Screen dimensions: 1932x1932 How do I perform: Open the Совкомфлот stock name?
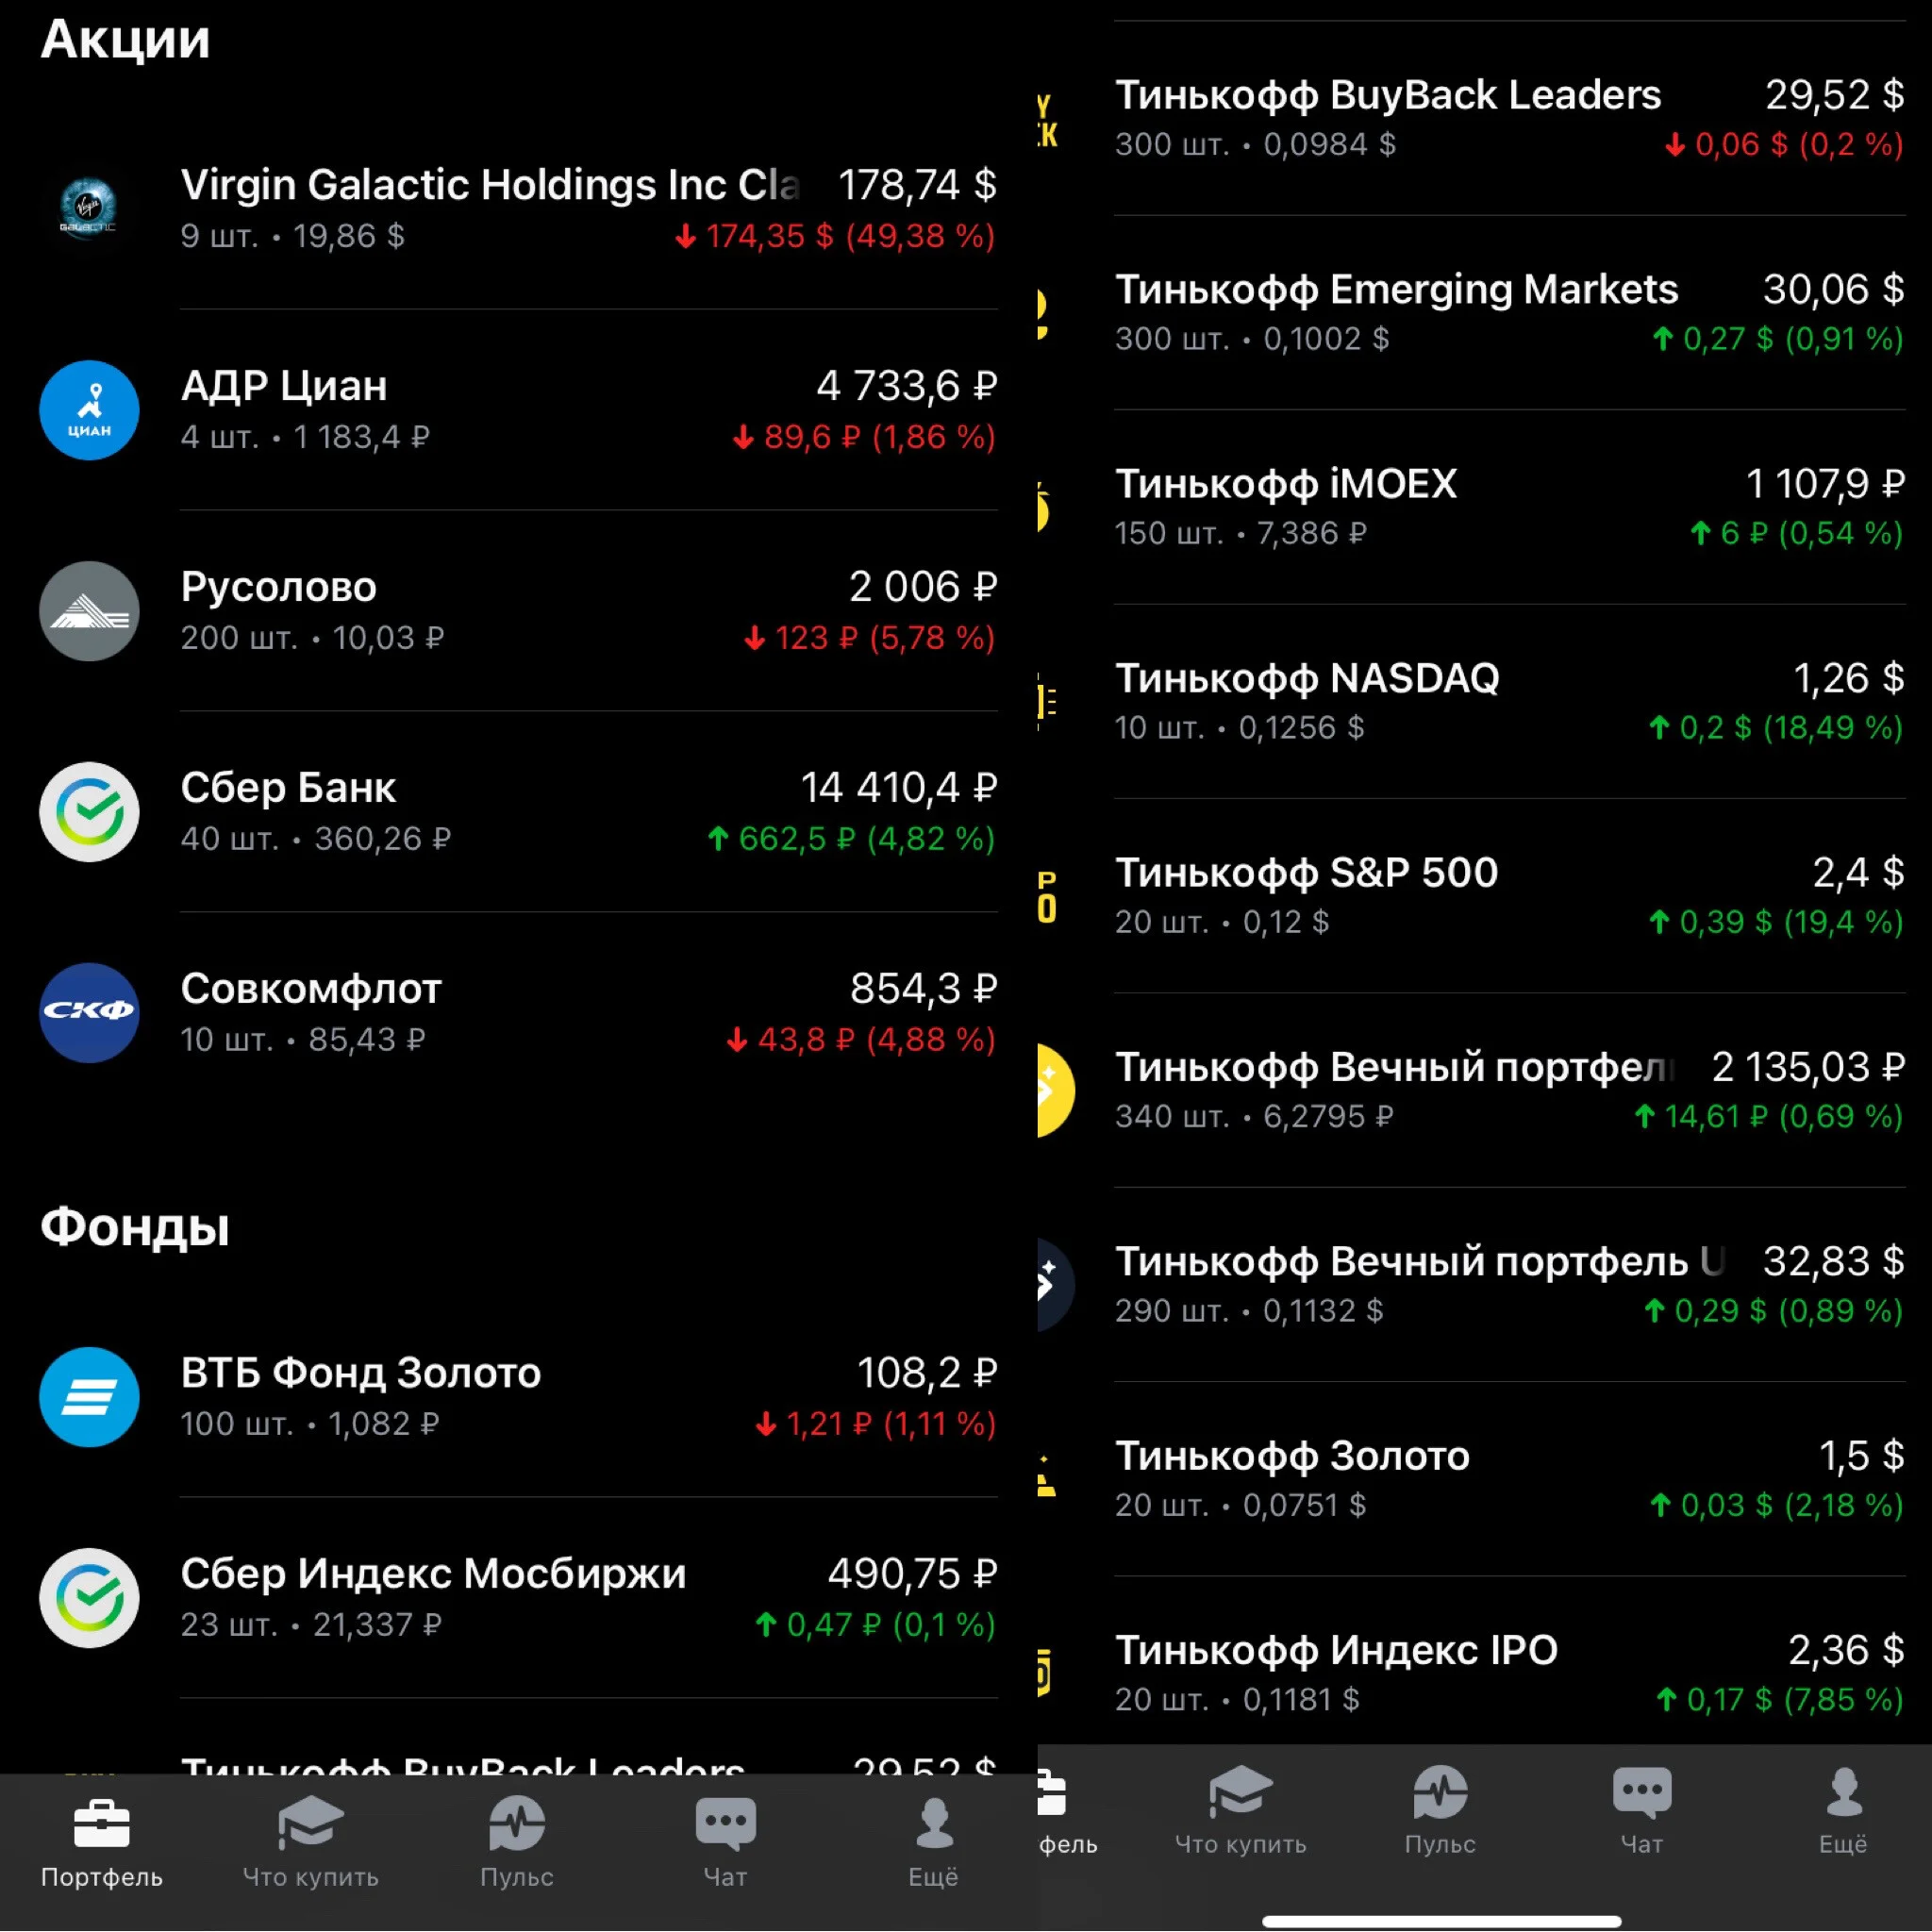pos(311,989)
